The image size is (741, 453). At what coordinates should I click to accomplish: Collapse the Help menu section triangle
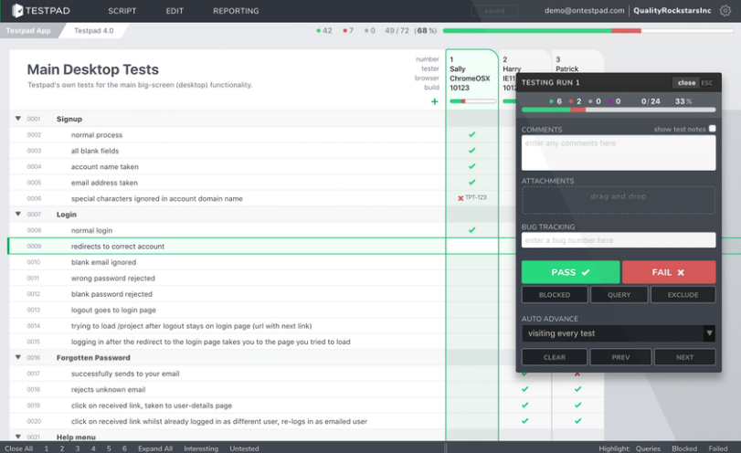18,437
